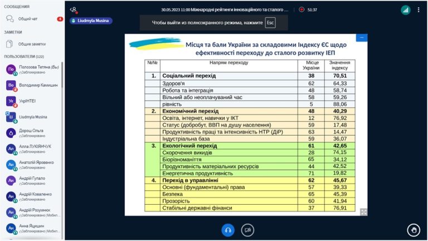Select user Андрій Коваленко avatar
Image resolution: width=428 pixels, height=241 pixels.
pos(11,196)
